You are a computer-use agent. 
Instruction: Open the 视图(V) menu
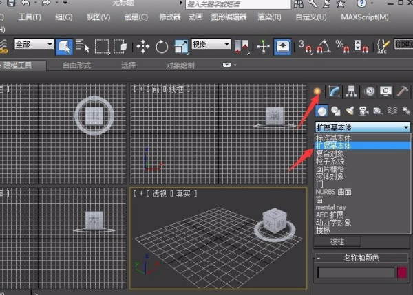98,17
